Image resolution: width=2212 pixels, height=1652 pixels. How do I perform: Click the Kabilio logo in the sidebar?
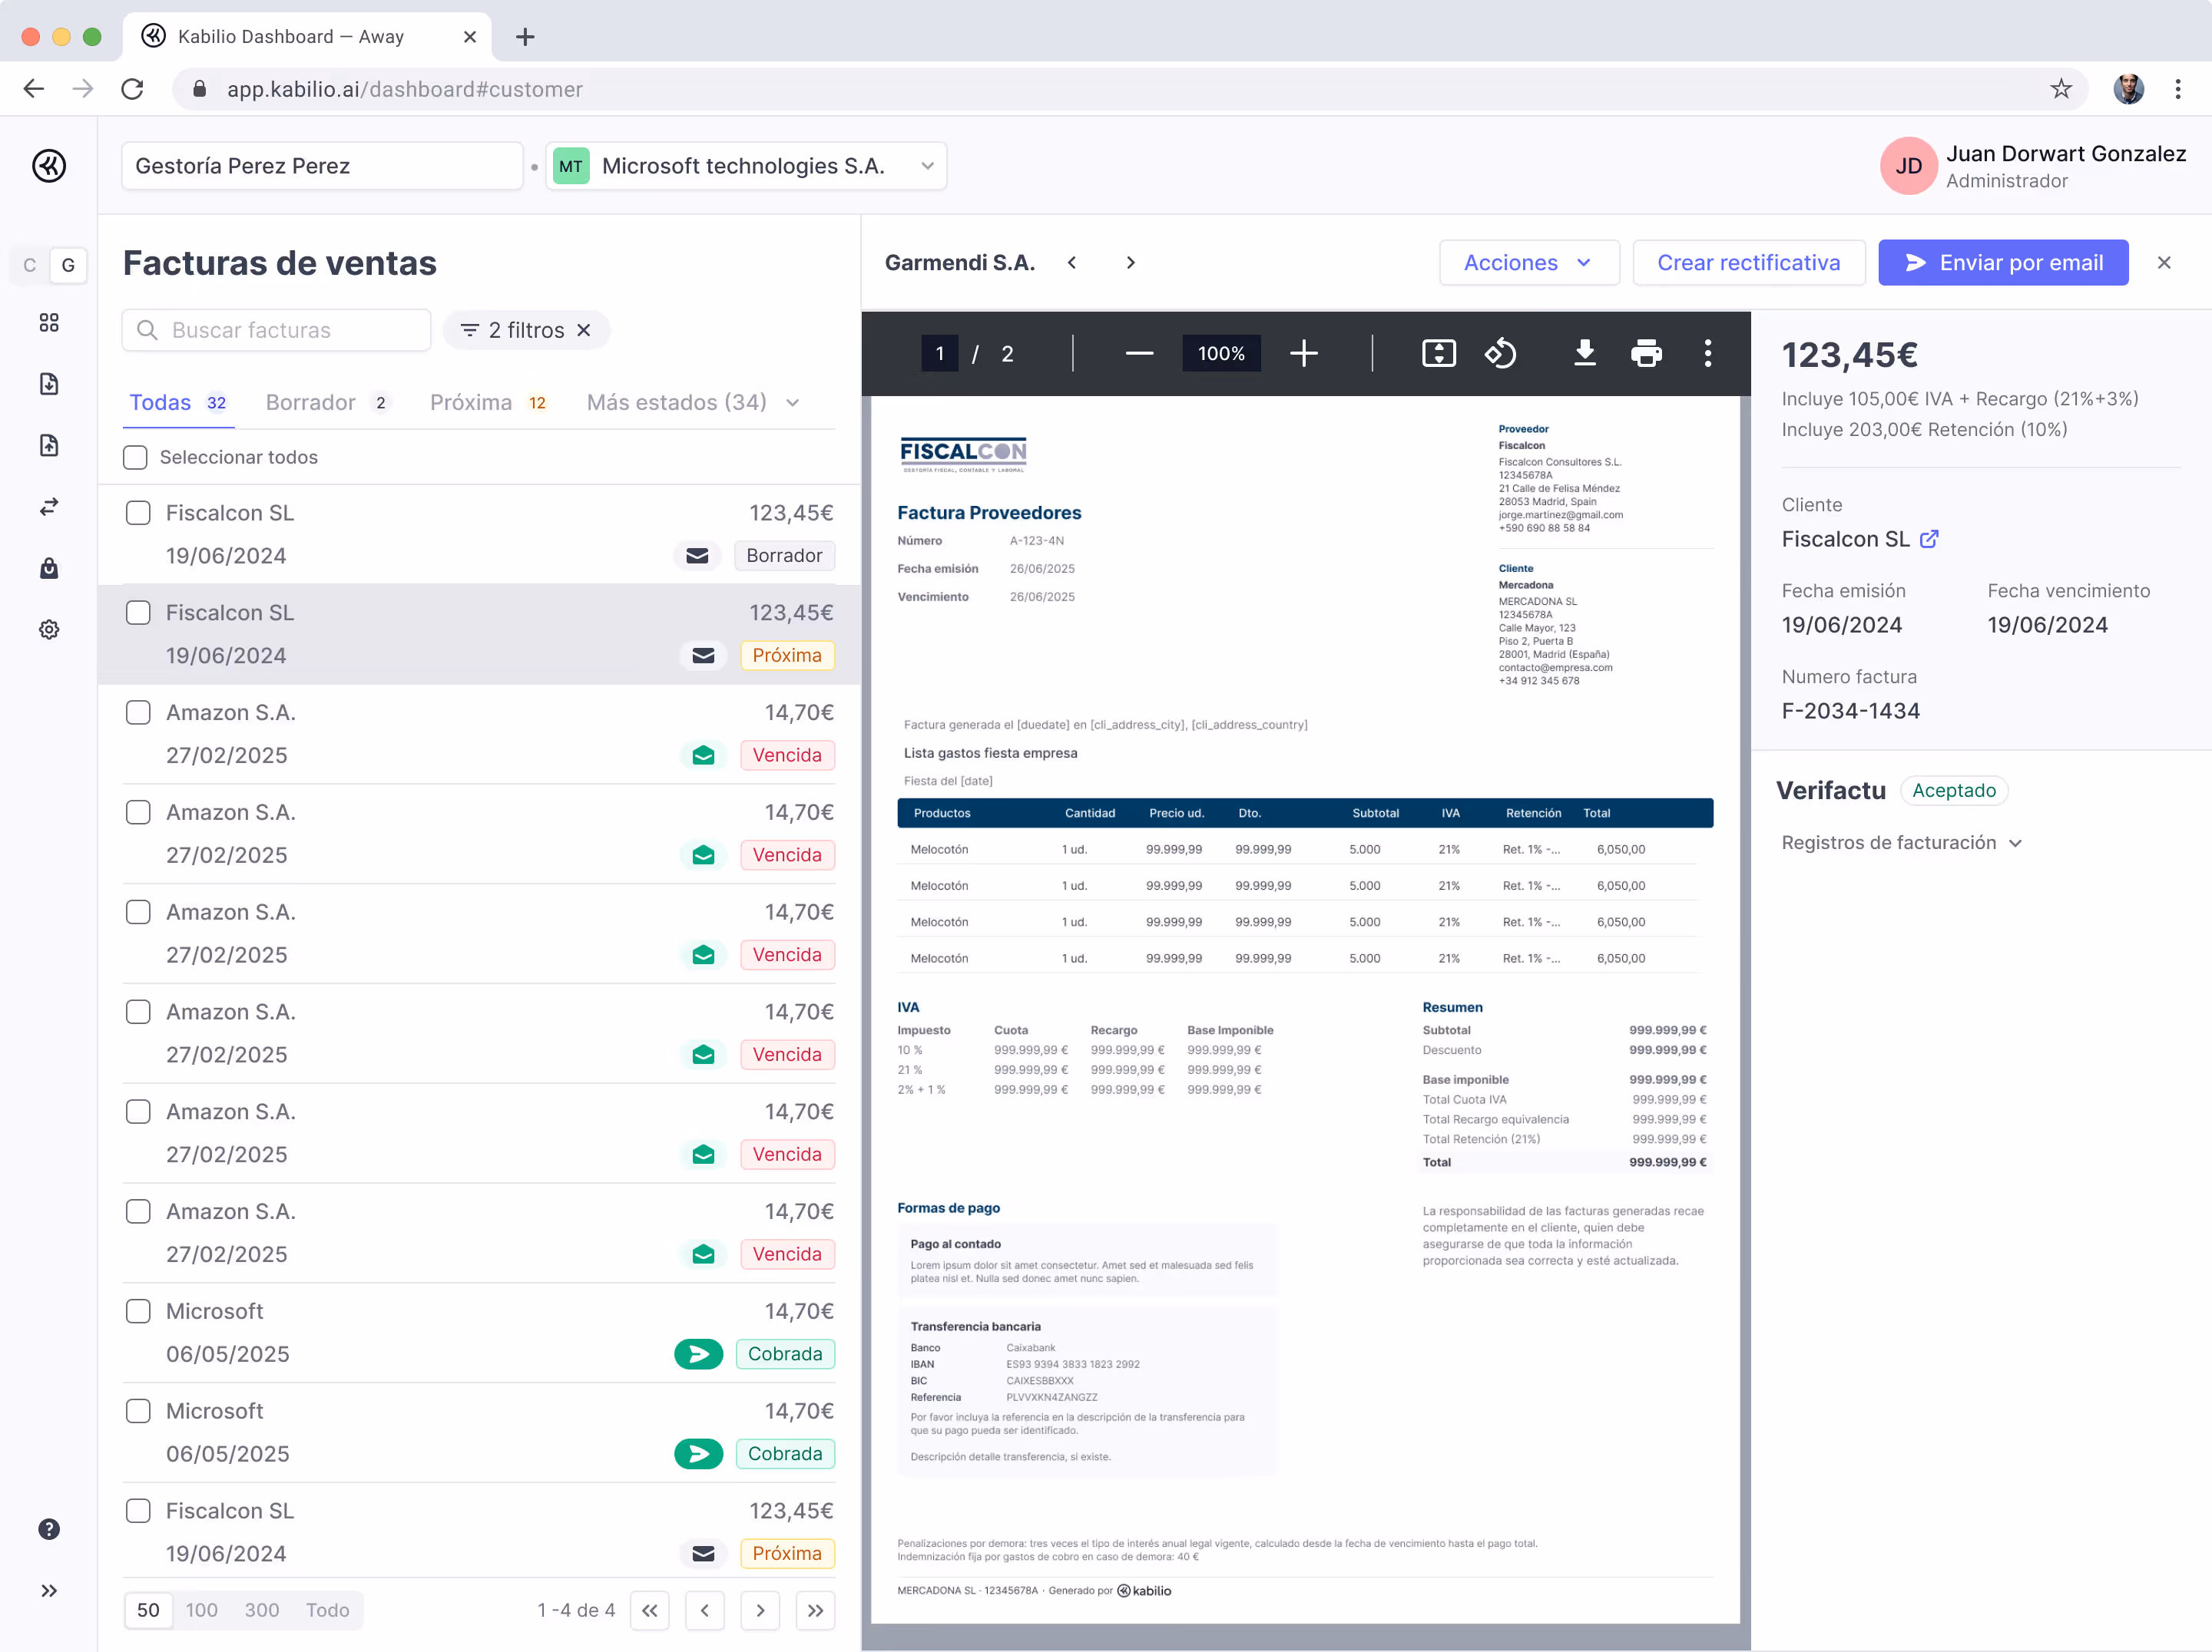tap(49, 165)
